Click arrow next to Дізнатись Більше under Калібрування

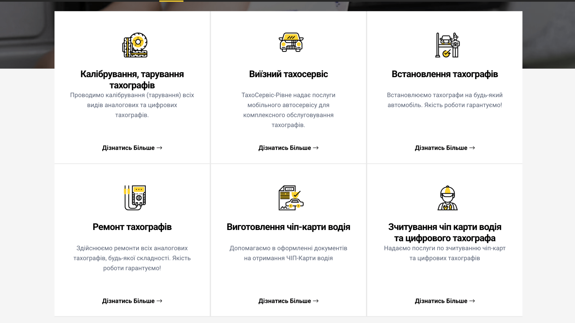pos(159,148)
